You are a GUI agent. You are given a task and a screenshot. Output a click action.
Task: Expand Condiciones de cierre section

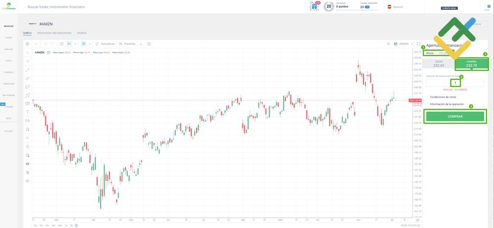coord(442,97)
